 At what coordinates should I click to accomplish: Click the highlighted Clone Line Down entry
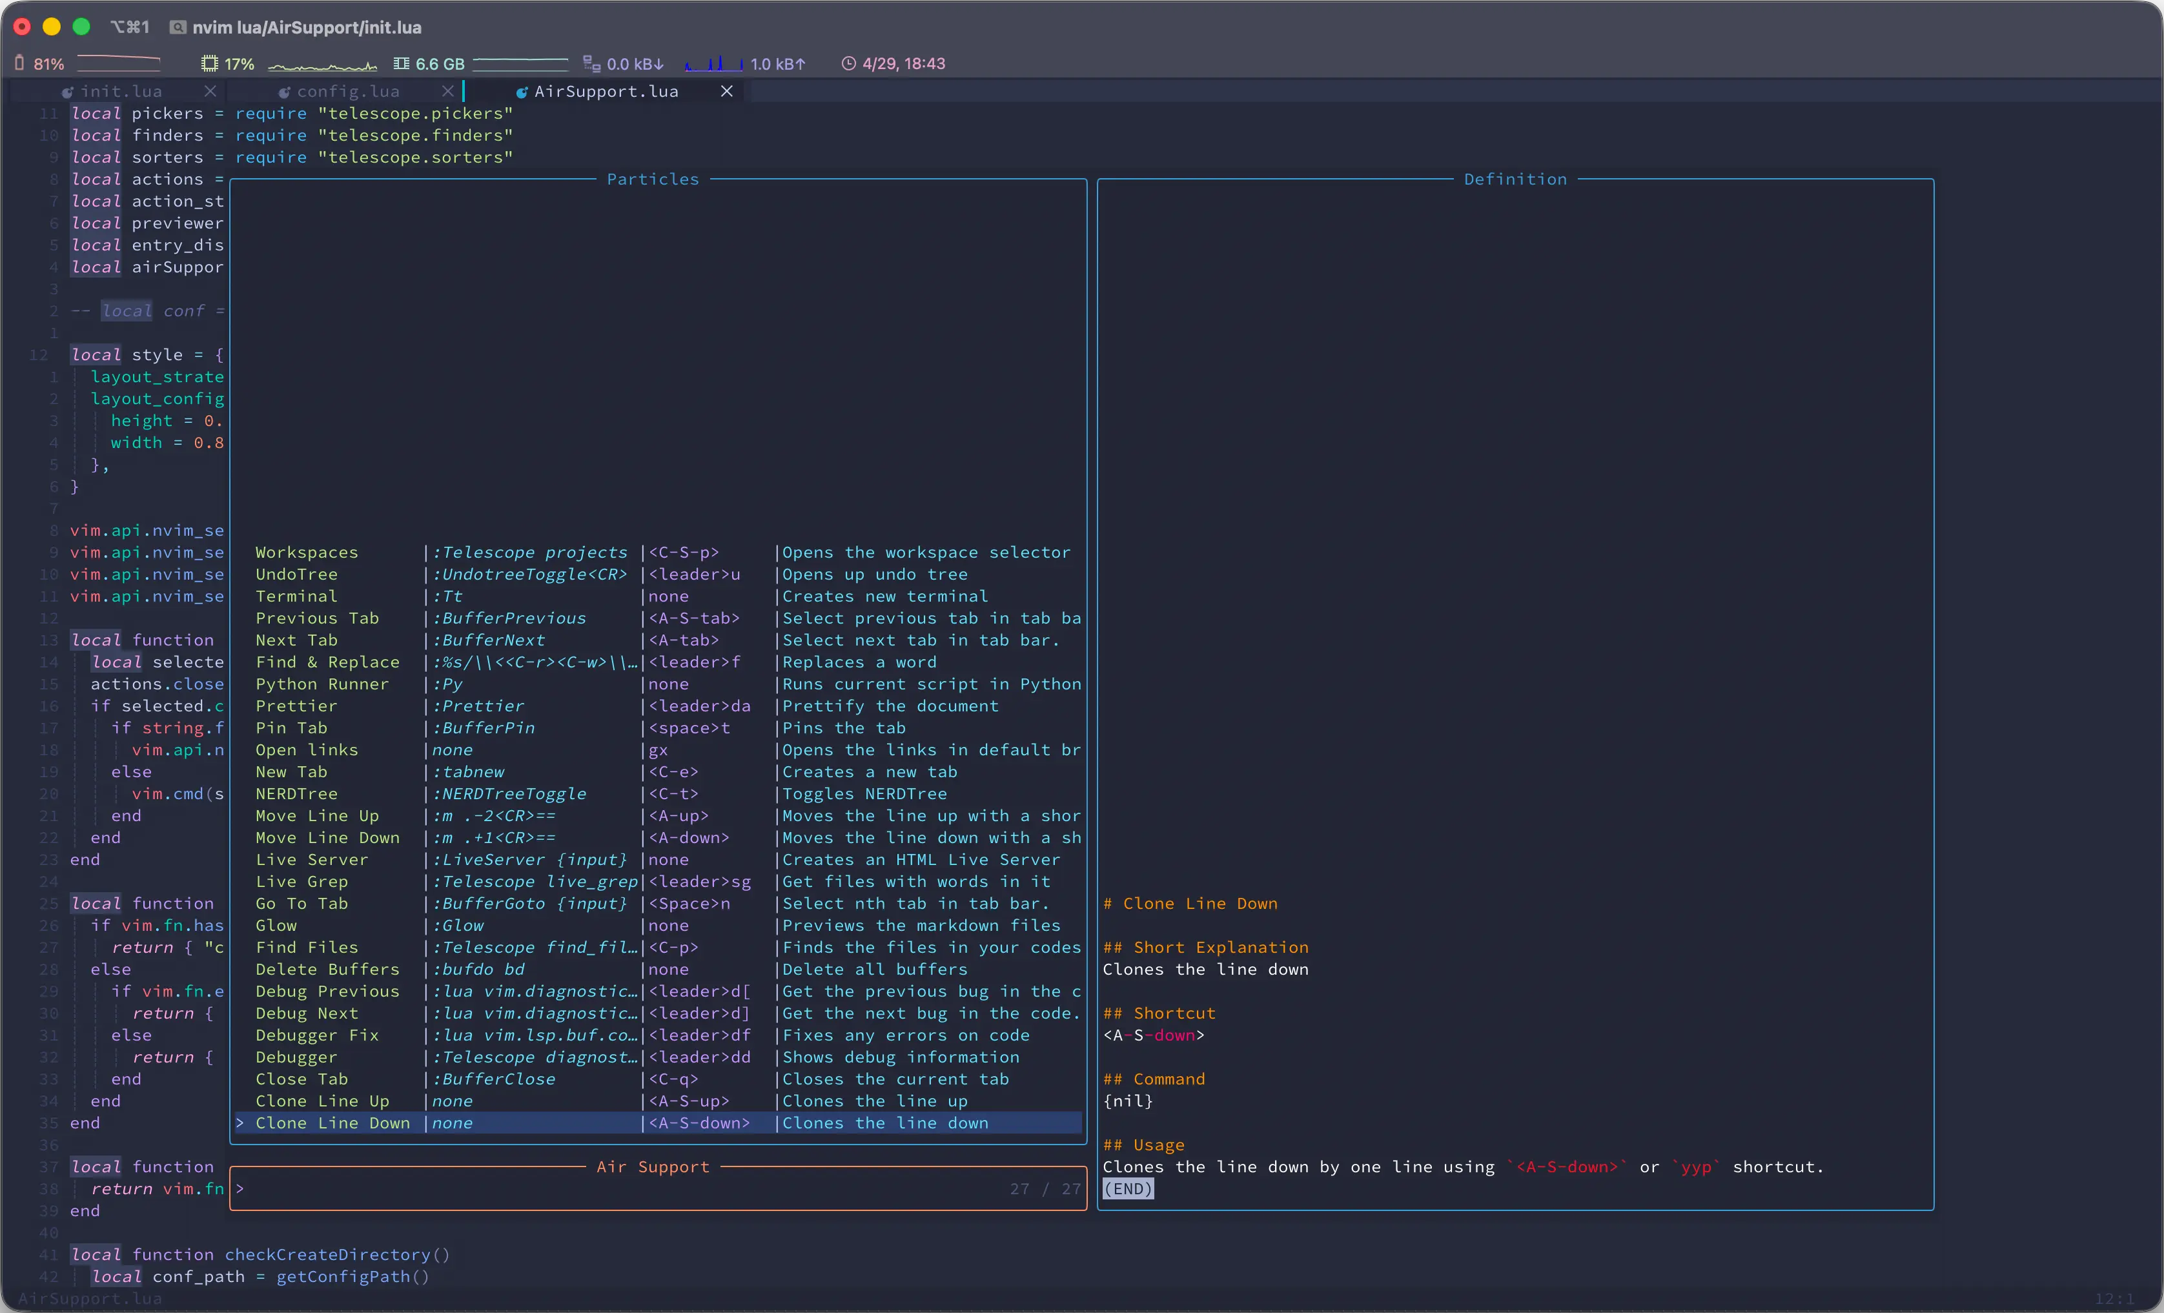(x=658, y=1123)
